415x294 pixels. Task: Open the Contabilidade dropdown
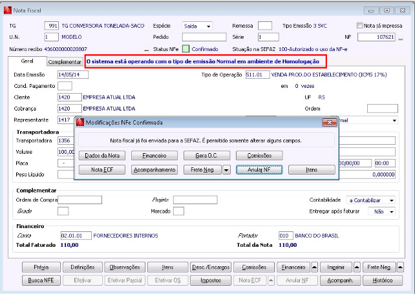coord(392,200)
